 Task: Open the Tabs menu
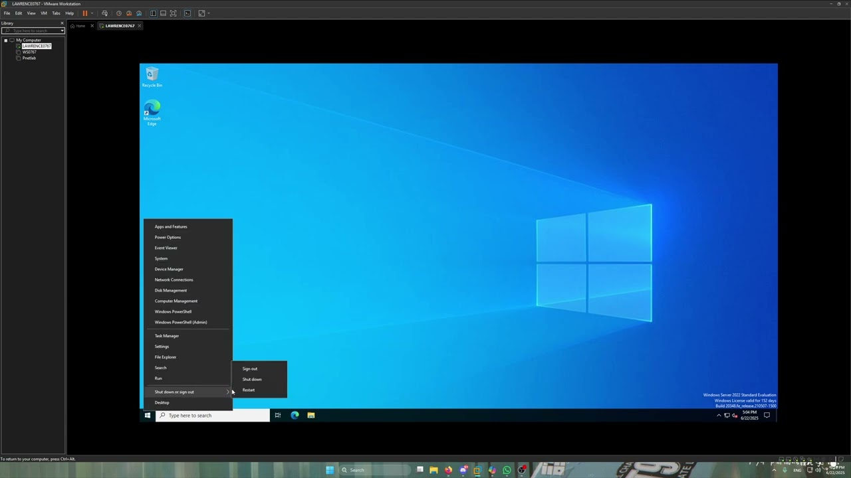coord(57,13)
